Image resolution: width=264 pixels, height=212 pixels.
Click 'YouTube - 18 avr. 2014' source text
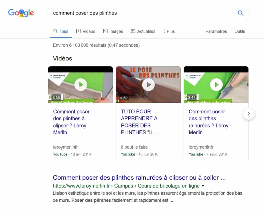click(x=72, y=154)
